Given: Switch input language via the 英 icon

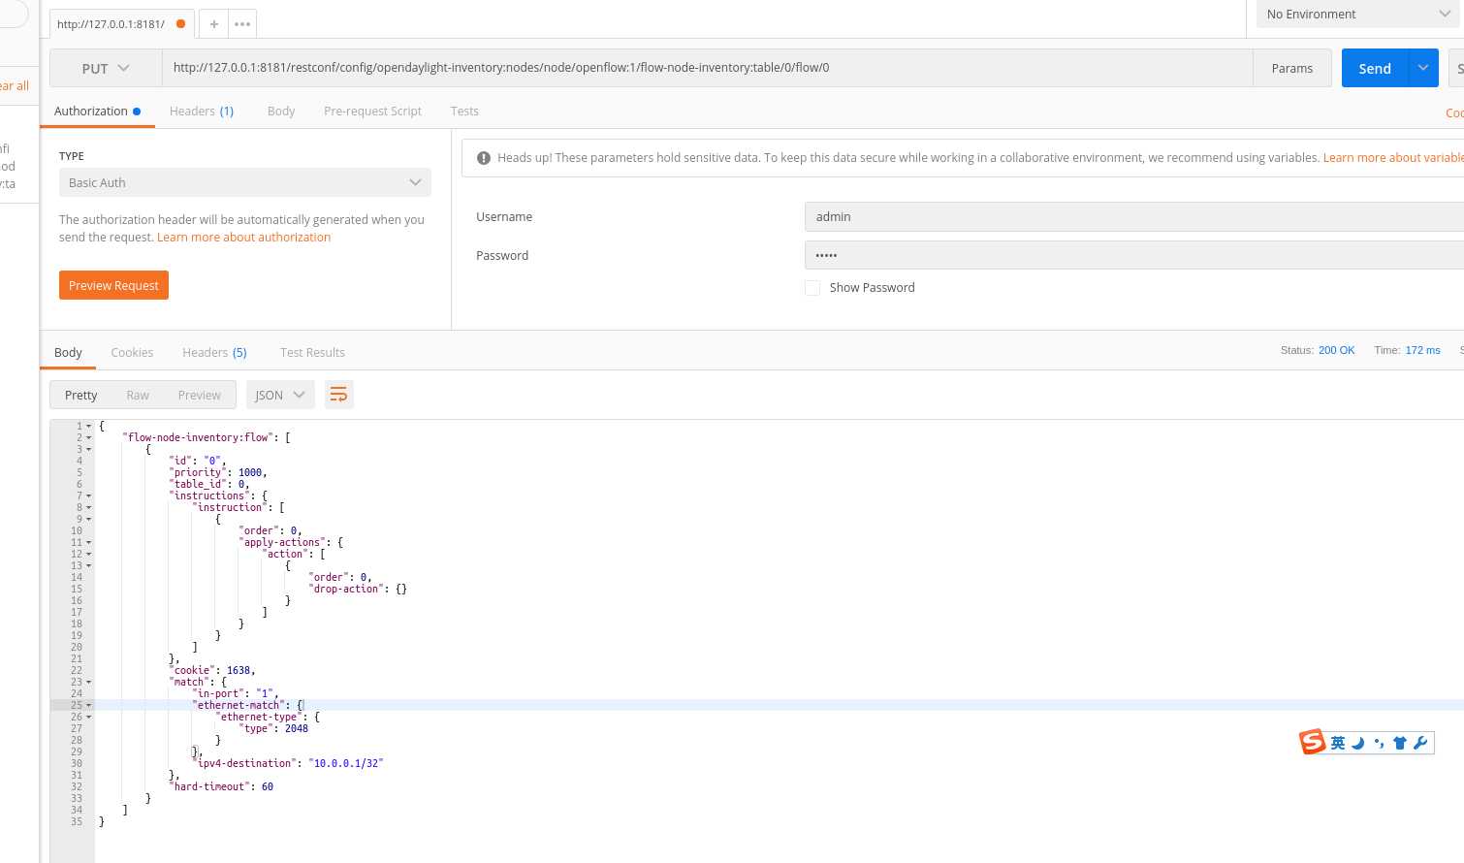Looking at the screenshot, I should click(1338, 743).
